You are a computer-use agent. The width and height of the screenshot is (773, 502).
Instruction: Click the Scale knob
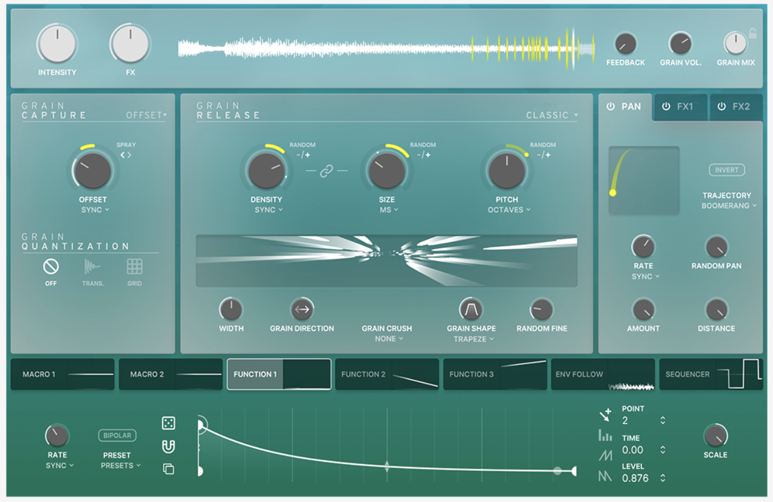(715, 436)
